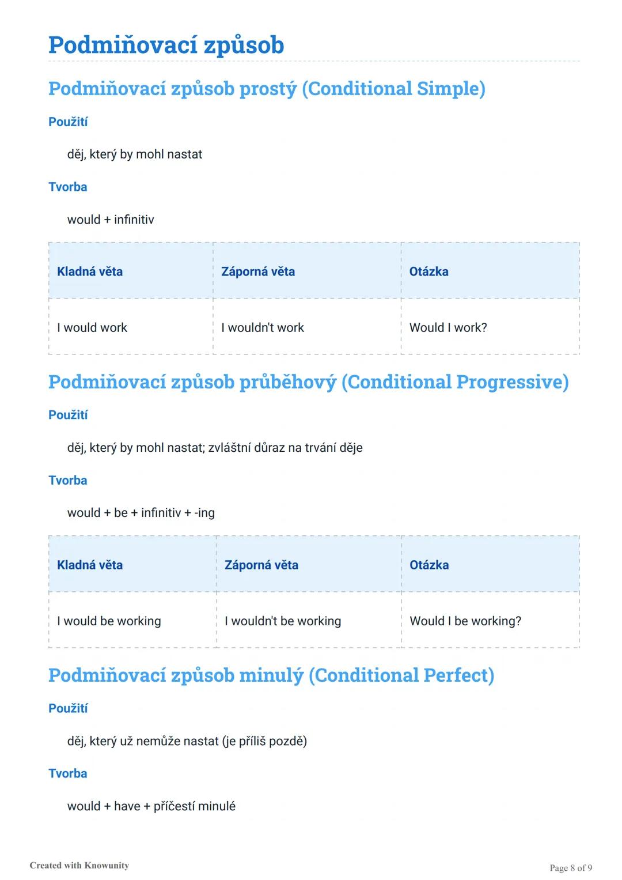This screenshot has width=622, height=880.
Task: Click the sentence mentioning "zvláštní důraz na trvání děje"
Action: tap(215, 448)
